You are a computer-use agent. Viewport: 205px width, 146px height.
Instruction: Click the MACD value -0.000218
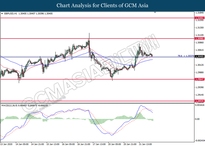point(43,105)
